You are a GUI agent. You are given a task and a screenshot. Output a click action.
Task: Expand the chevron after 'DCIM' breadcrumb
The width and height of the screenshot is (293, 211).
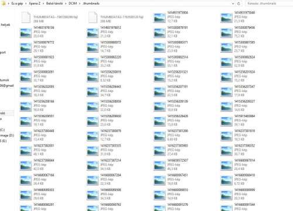pos(80,4)
